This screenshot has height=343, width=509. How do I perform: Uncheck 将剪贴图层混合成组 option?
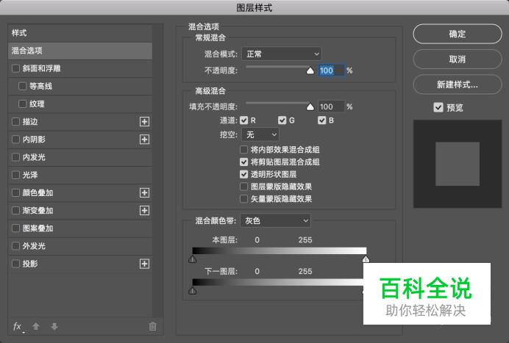243,162
